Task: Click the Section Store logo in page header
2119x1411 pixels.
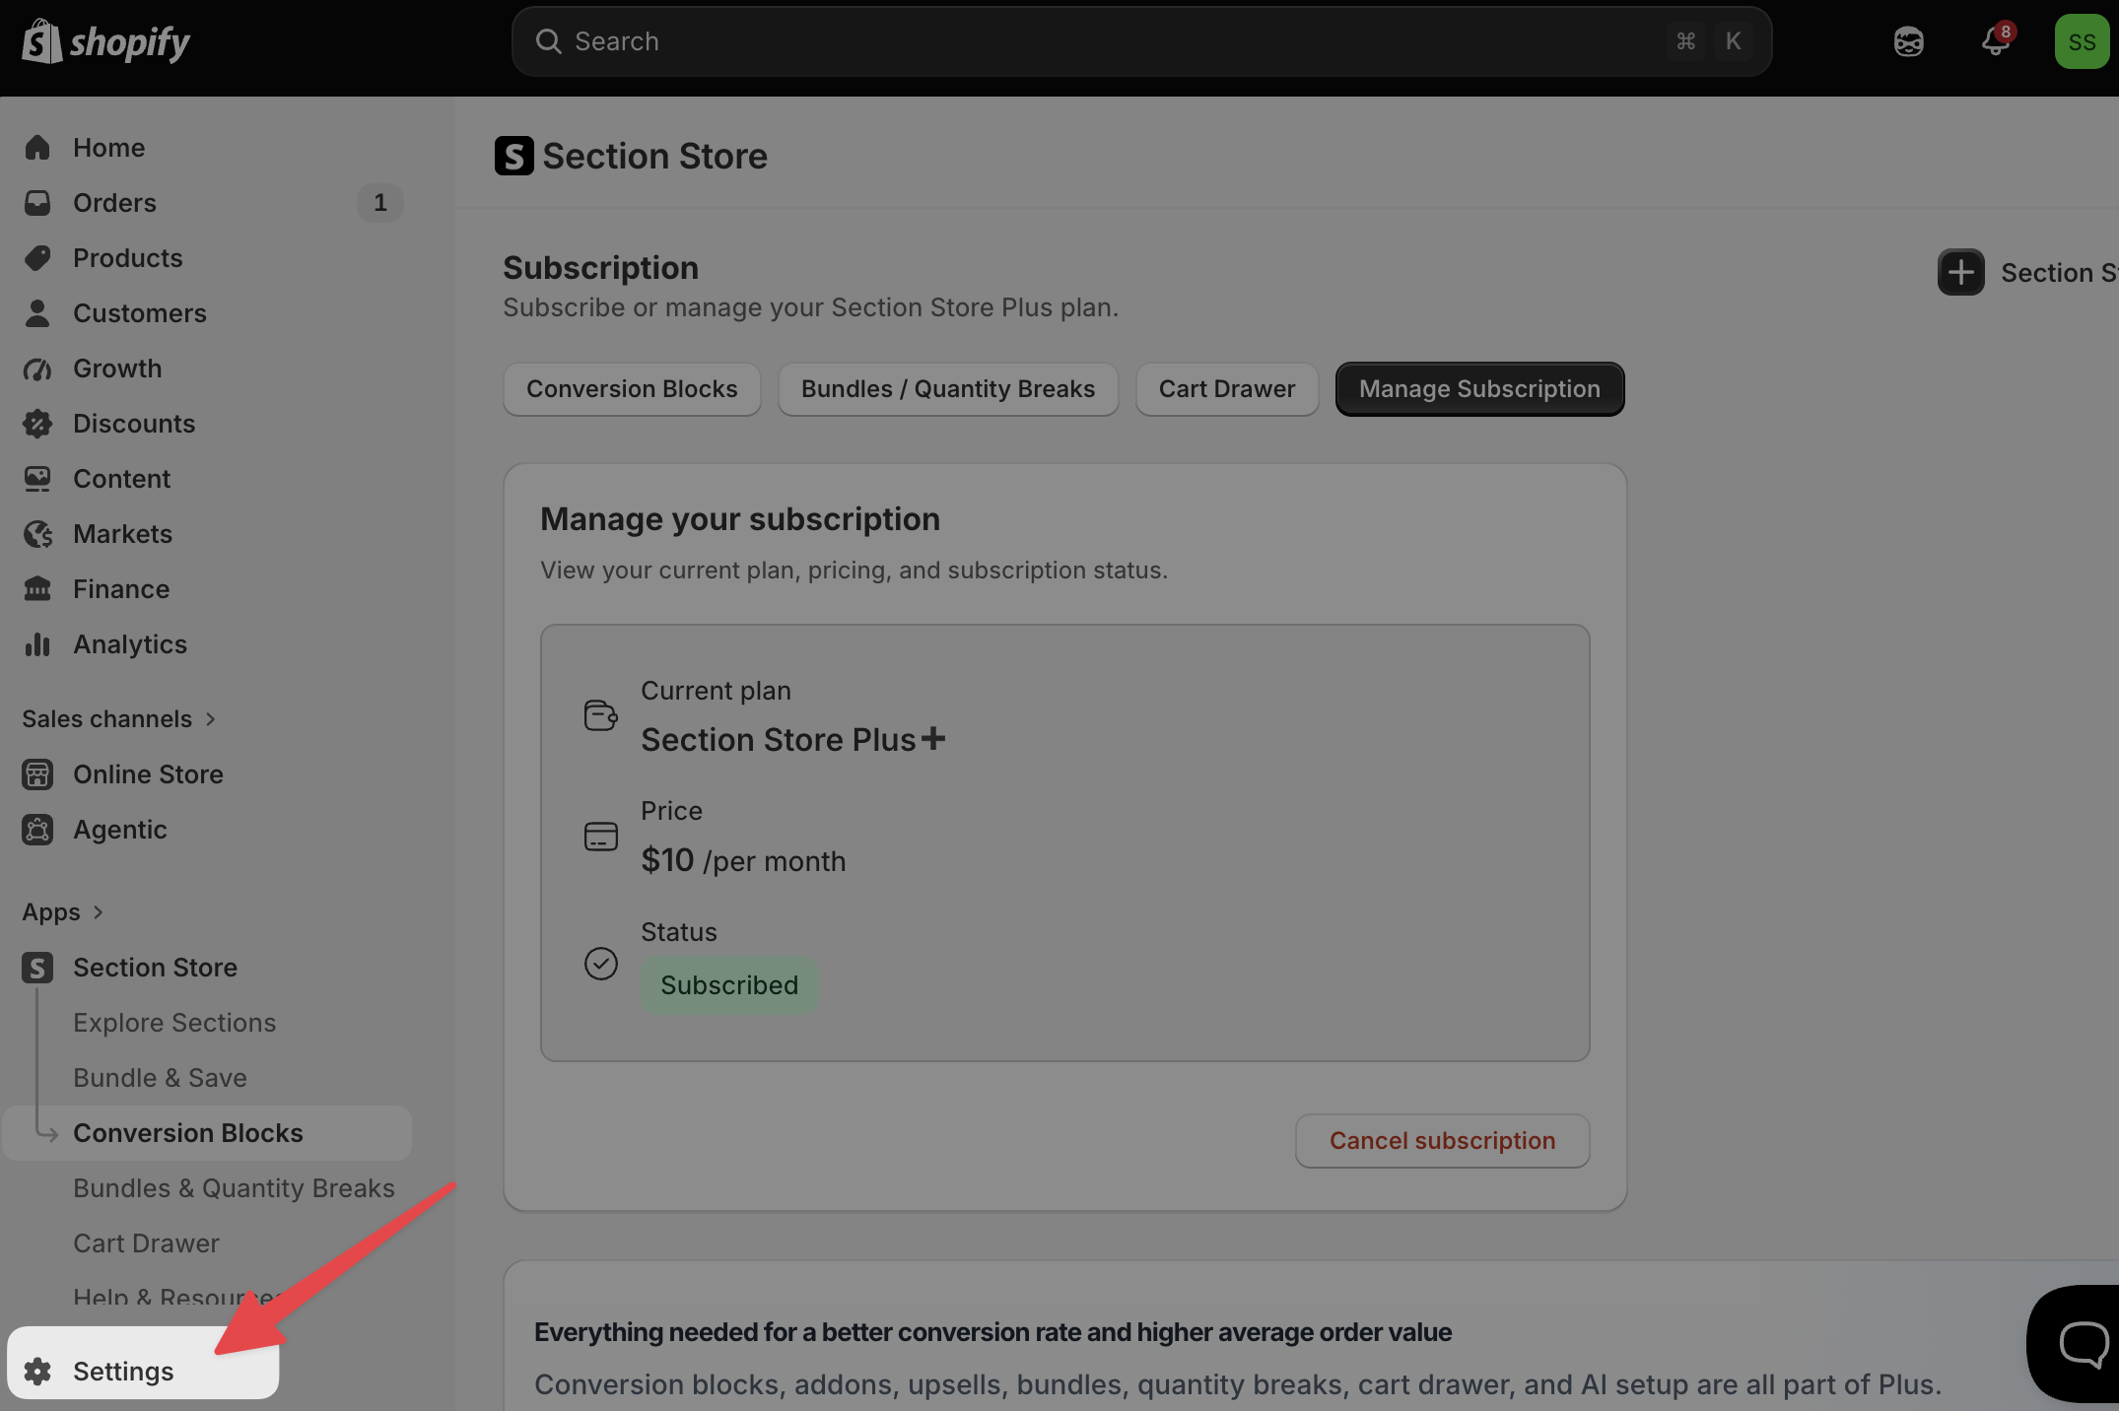Action: [x=513, y=156]
